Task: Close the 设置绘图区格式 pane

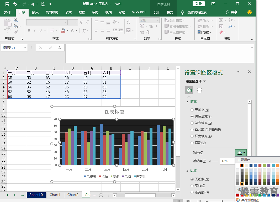Action: [249, 72]
